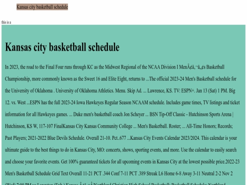Click the 'this is a' text

[6, 22]
